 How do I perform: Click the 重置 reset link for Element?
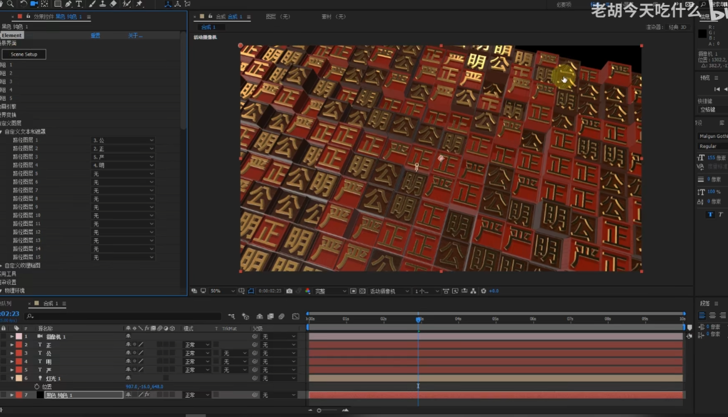coord(95,36)
